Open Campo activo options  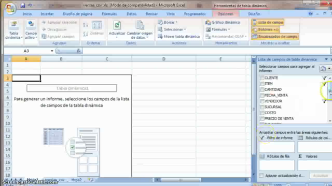[31, 30]
